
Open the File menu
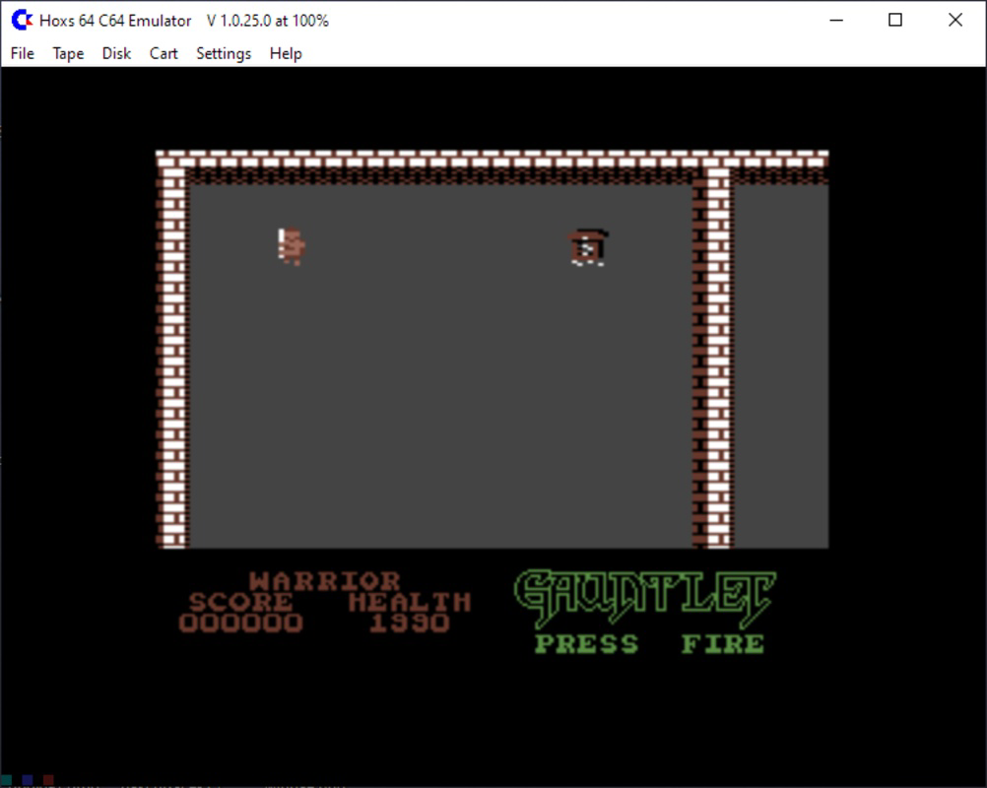pos(23,53)
